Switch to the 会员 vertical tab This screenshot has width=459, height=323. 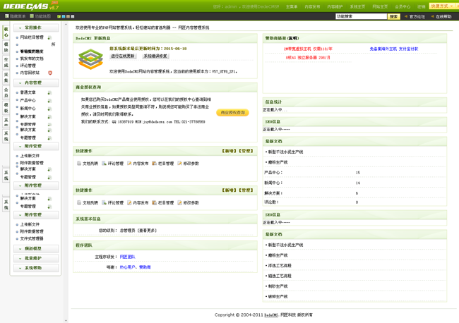click(x=6, y=92)
